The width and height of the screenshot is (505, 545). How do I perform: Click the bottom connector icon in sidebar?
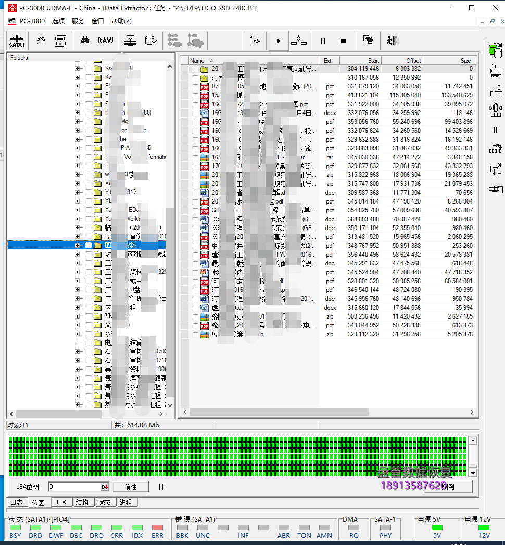[x=496, y=189]
